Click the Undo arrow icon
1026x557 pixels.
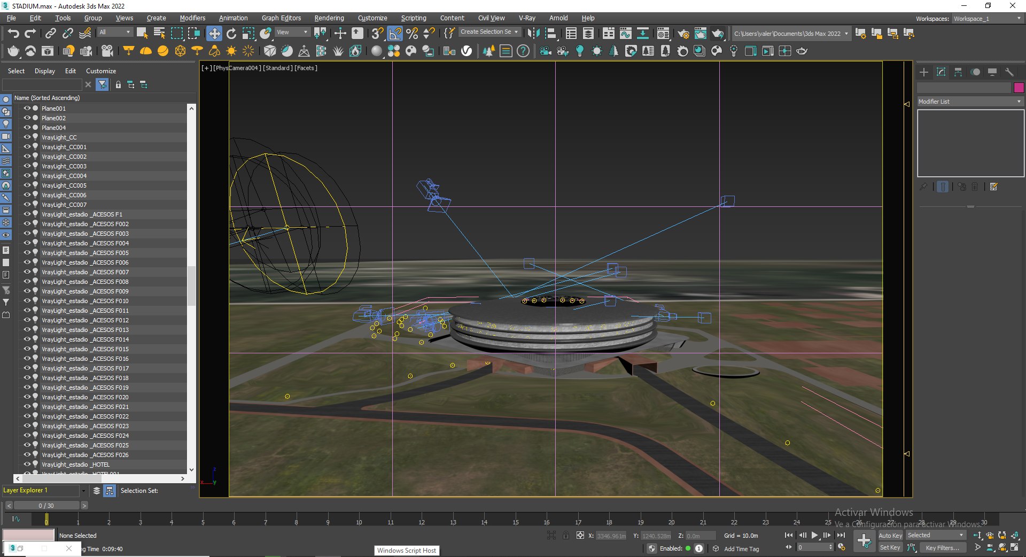tap(13, 33)
